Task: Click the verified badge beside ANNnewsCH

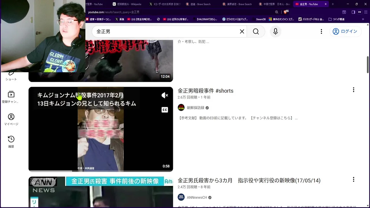Action: click(x=210, y=198)
